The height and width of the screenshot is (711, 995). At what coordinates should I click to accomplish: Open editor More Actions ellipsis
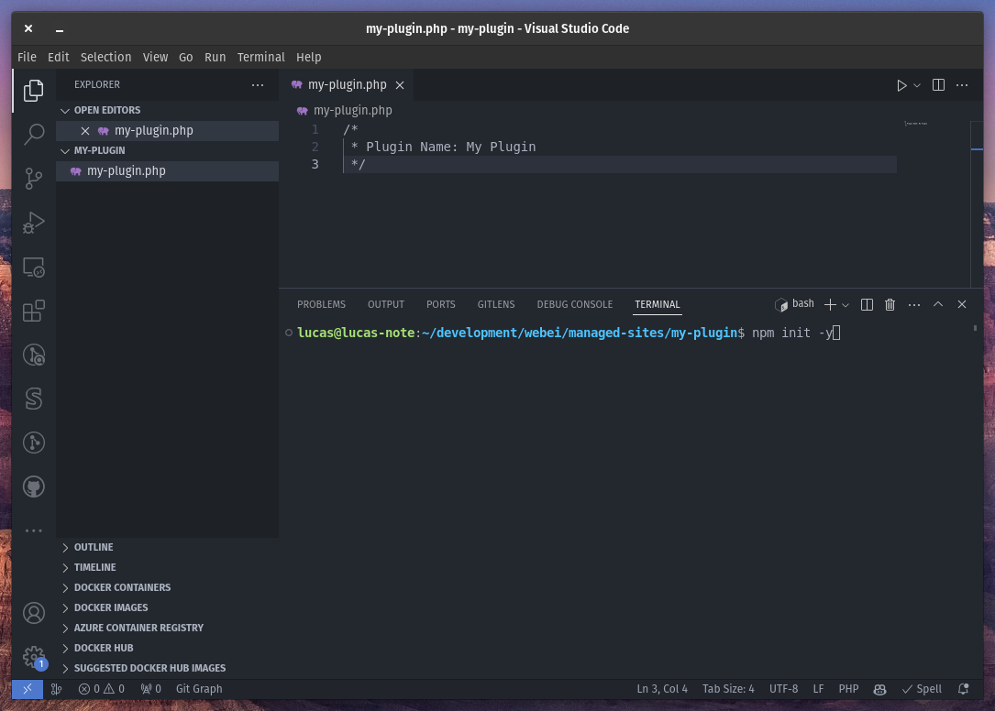coord(962,85)
